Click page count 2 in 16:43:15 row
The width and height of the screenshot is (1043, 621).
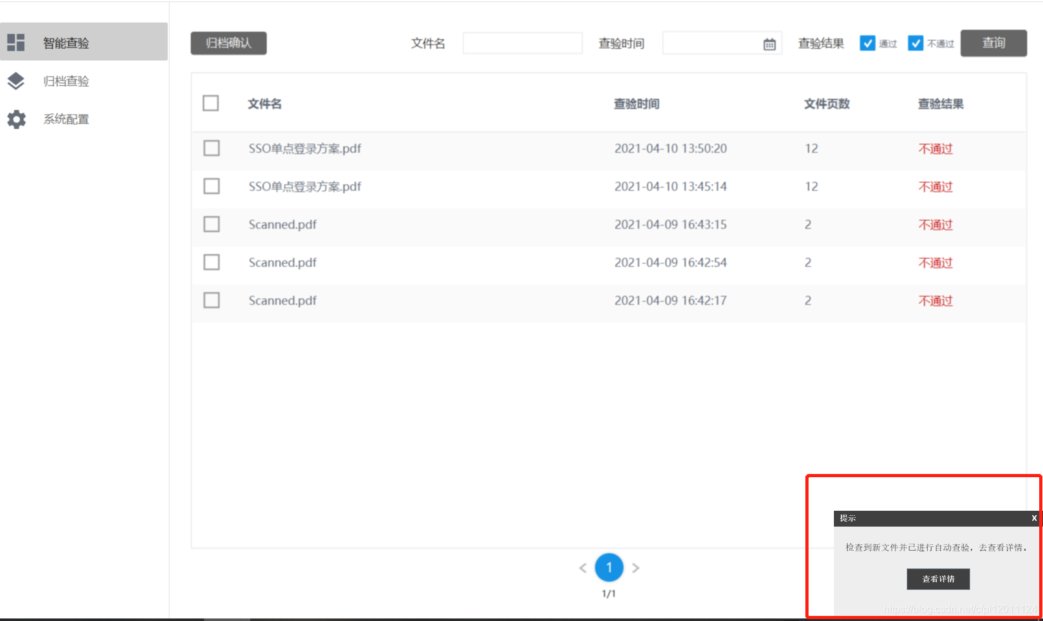(x=808, y=225)
